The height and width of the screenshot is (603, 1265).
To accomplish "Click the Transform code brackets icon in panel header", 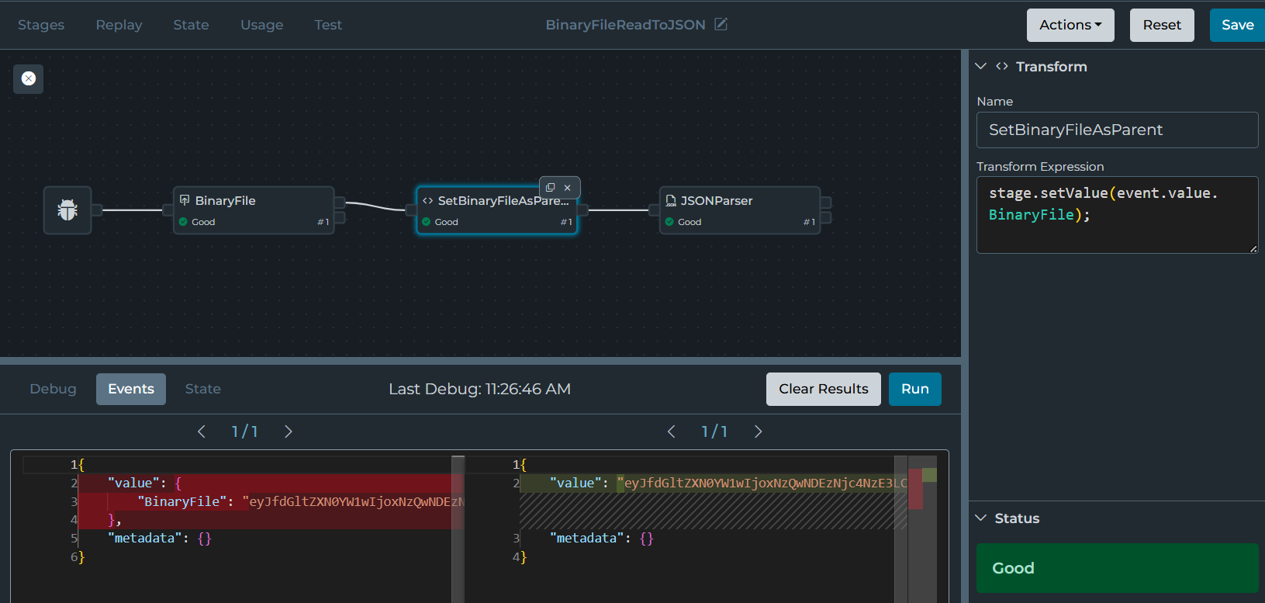I will click(x=1002, y=66).
